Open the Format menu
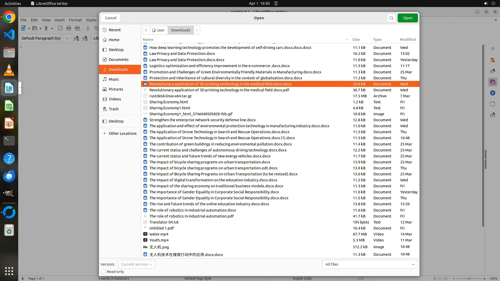Screen dimensions: 500x281 click(75, 20)
